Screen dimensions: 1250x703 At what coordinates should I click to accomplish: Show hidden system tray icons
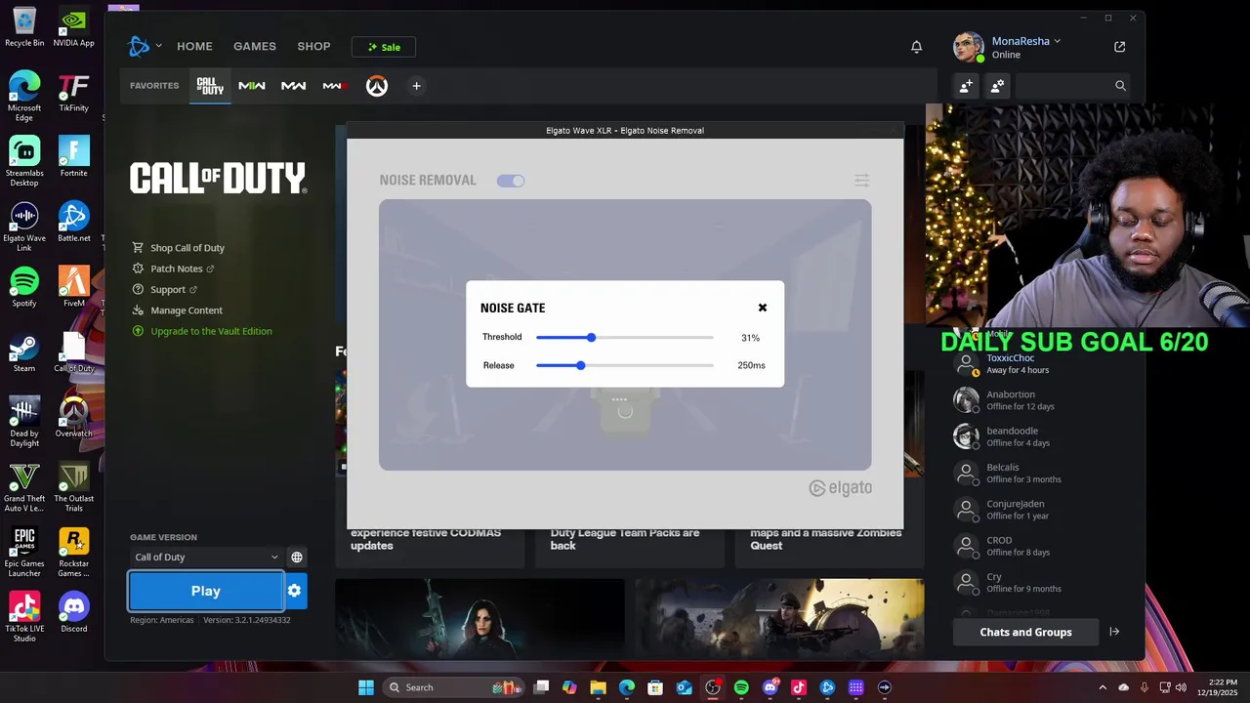(1103, 687)
